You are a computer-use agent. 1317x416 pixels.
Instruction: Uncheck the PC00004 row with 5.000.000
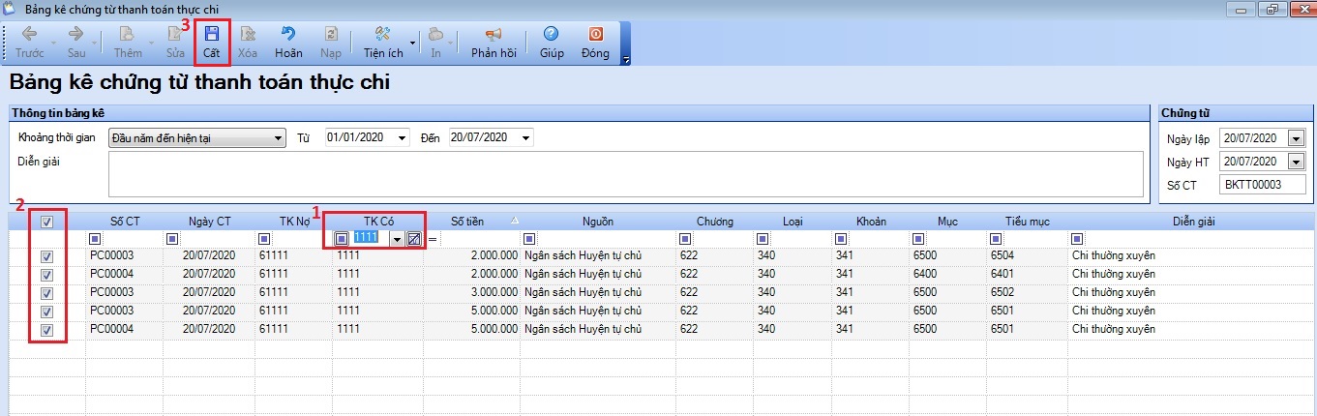46,330
